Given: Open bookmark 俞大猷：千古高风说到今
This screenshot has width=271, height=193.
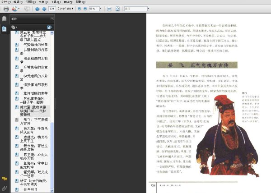Looking at the screenshot, I should point(34,130).
